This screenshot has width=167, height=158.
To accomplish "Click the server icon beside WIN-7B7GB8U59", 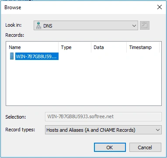I will [x=12, y=56].
